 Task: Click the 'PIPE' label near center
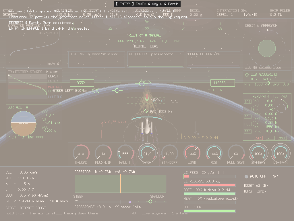pyautogui.click(x=174, y=101)
